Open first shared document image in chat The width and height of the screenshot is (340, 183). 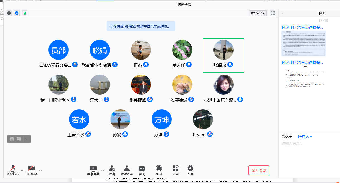pyautogui.click(x=303, y=43)
